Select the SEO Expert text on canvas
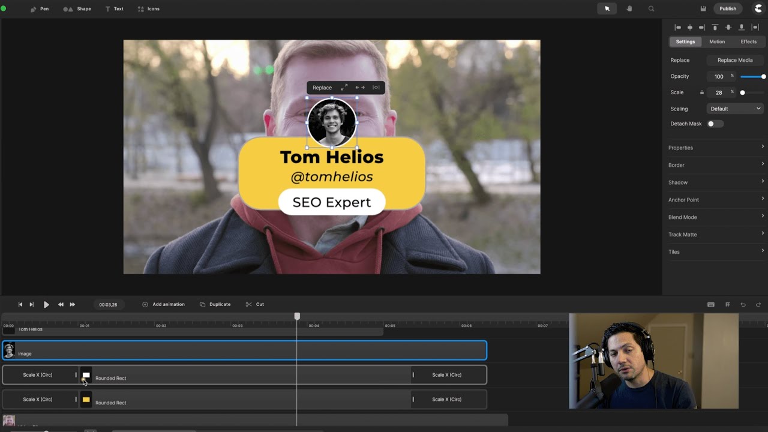Screen dimensions: 768x432 [x=332, y=202]
